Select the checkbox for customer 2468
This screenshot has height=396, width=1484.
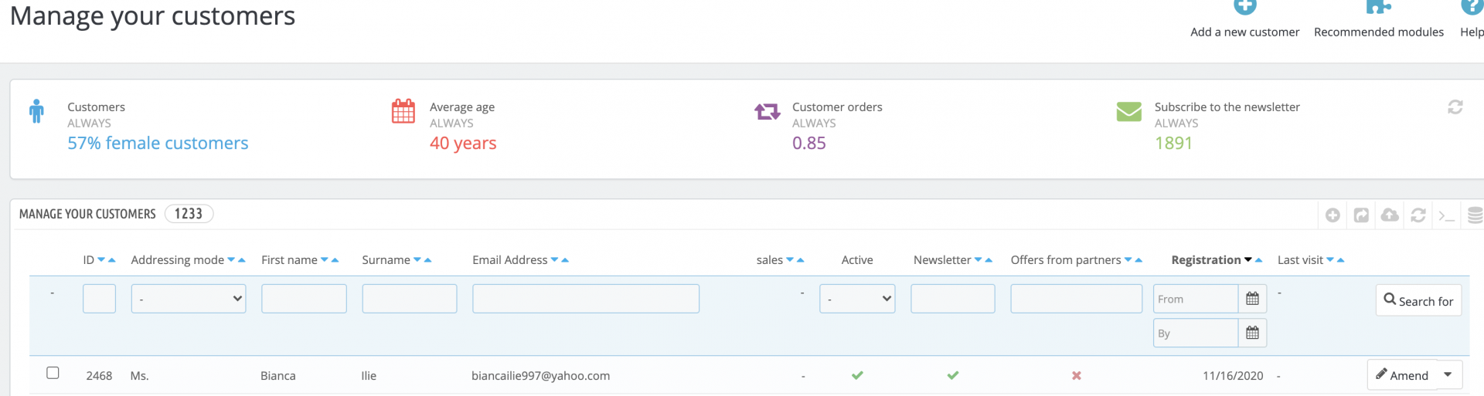53,373
